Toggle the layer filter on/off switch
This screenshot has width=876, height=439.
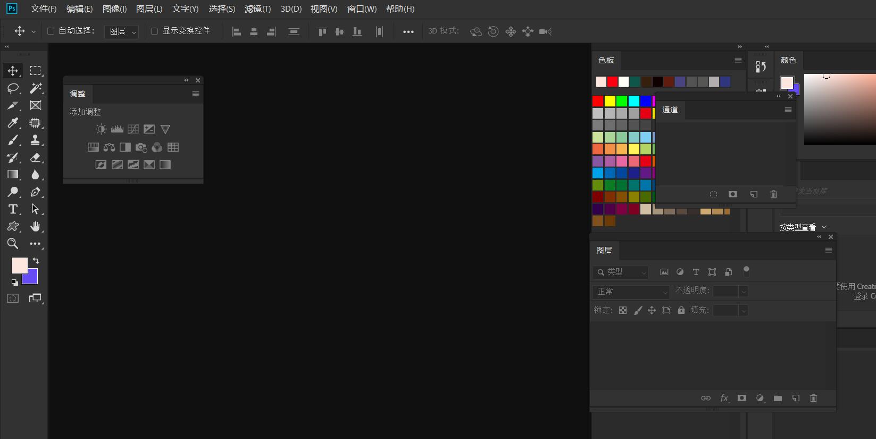click(746, 271)
